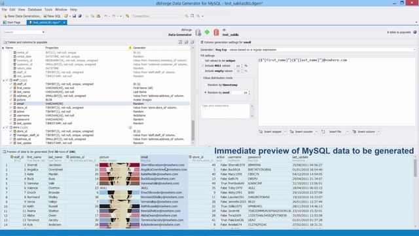Enable 'Include empty values' checkbox
This screenshot has height=236, width=419.
point(202,71)
